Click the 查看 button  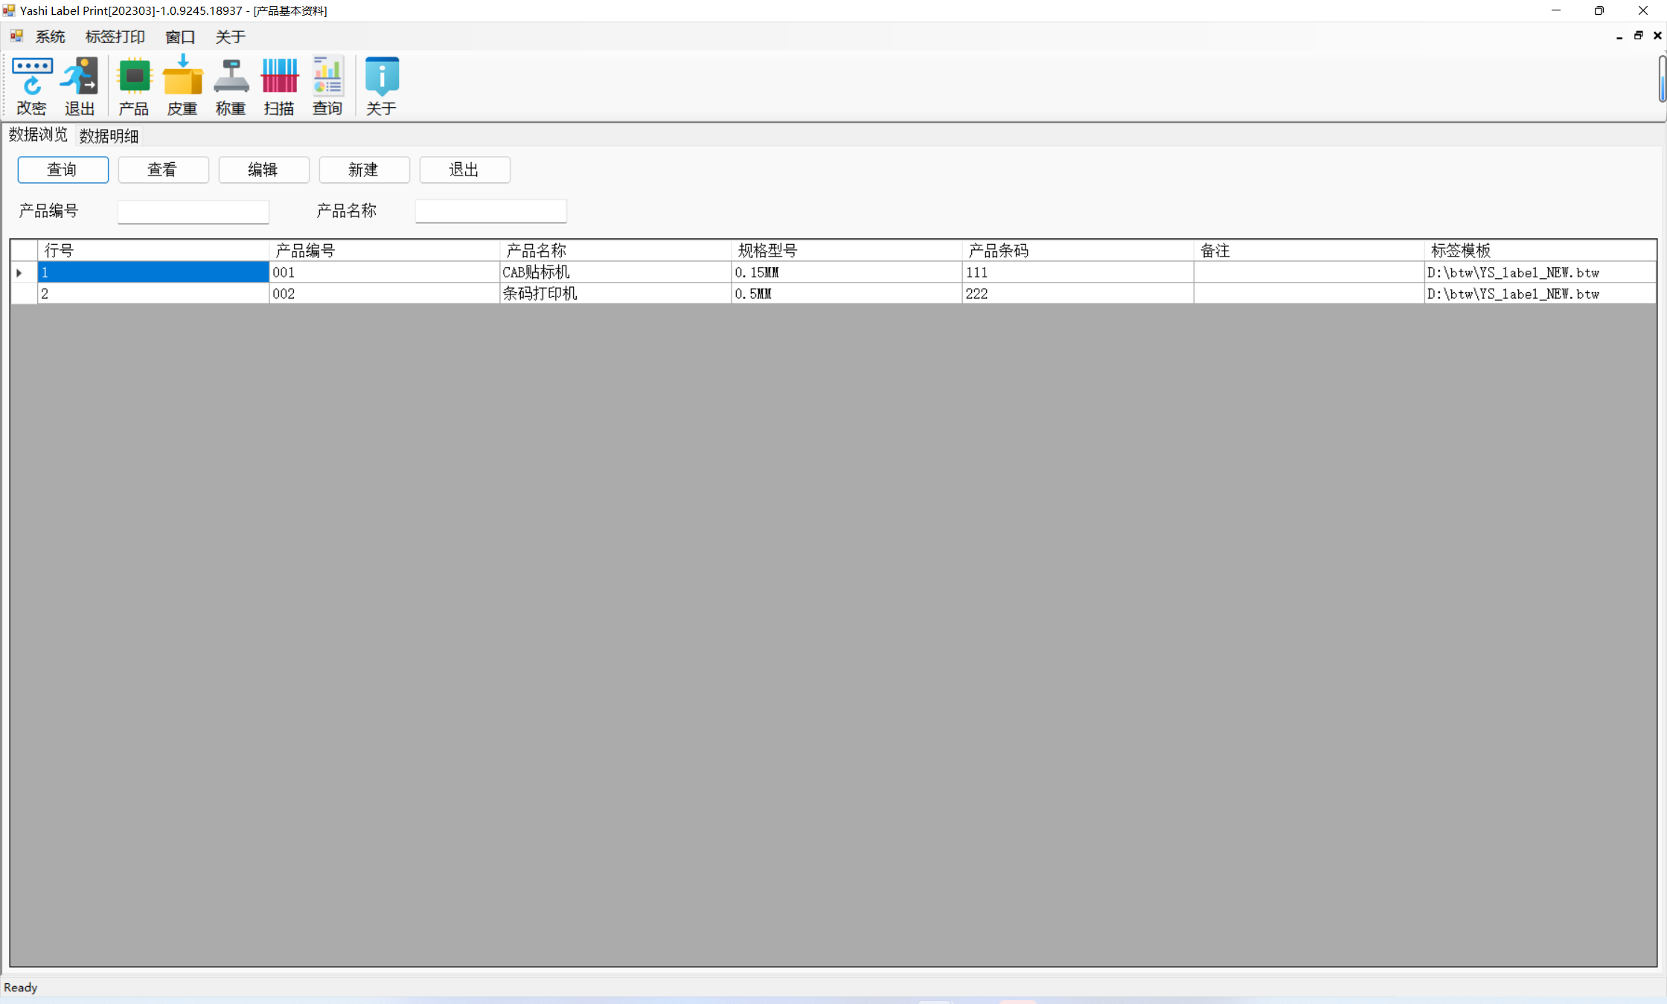coord(163,170)
